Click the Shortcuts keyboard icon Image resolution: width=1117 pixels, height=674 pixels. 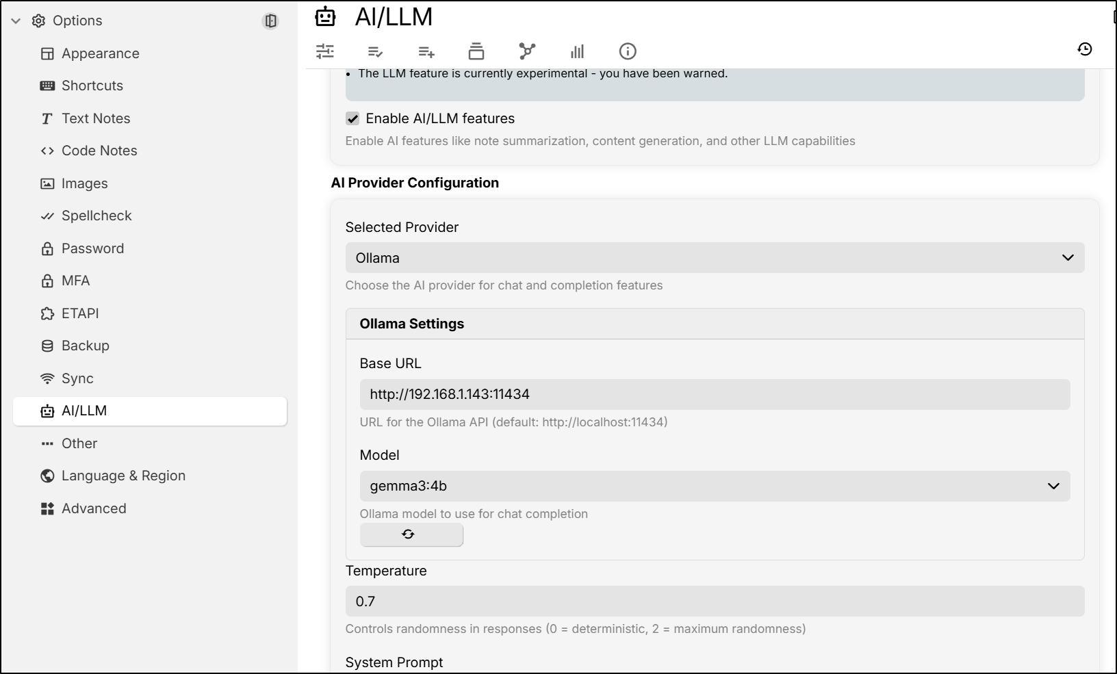[47, 86]
